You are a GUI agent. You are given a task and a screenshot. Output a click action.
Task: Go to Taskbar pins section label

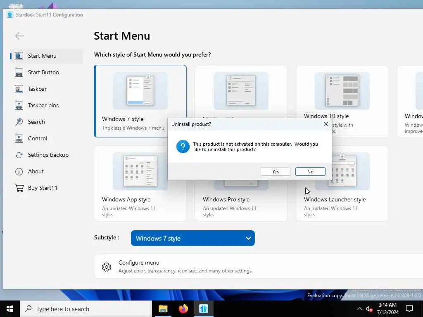pos(43,105)
